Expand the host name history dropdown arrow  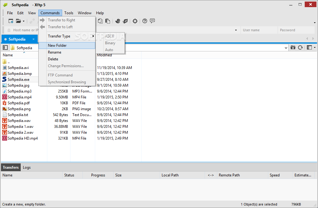click(236, 30)
